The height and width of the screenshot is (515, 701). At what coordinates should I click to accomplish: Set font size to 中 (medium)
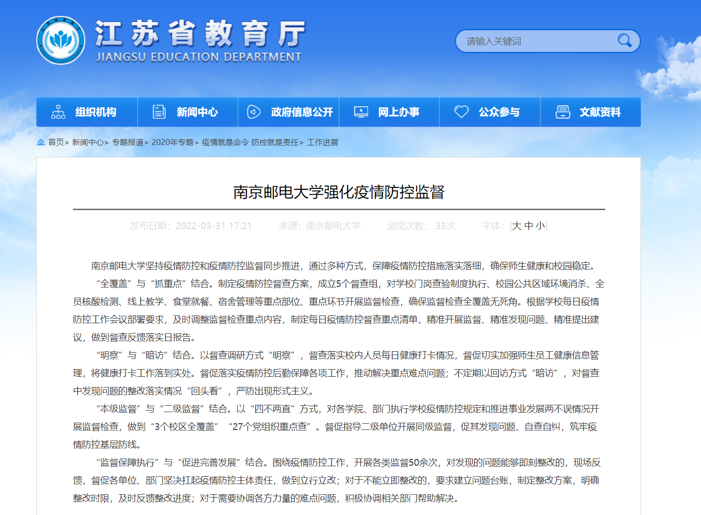(x=528, y=226)
